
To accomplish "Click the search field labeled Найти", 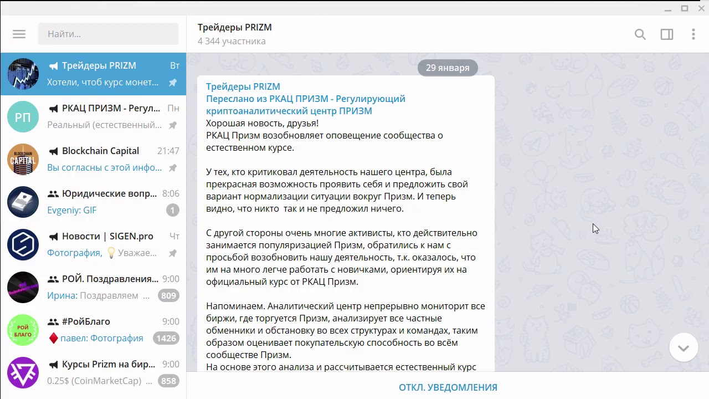I will coord(108,34).
